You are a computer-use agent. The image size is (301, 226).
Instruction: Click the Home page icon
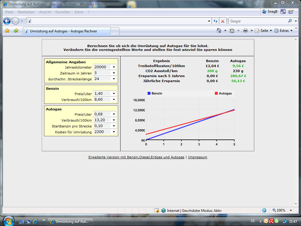tap(219, 31)
